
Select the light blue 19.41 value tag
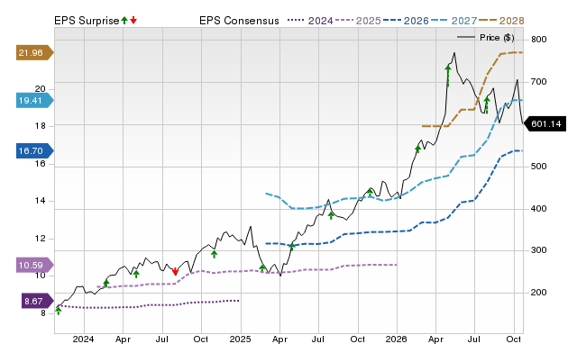(x=35, y=100)
